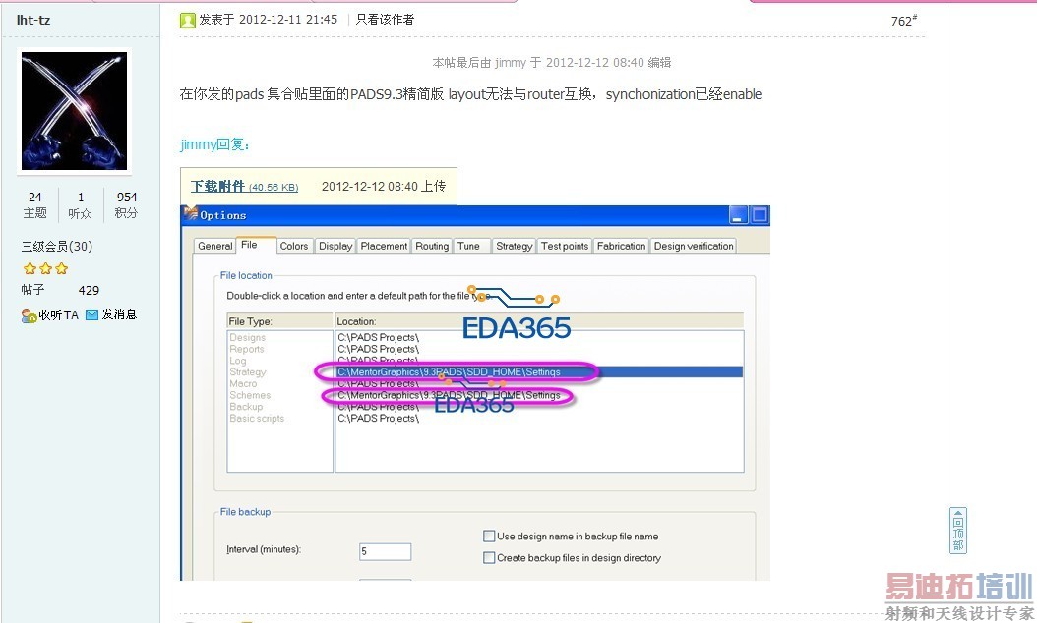
Task: Open the 762# floor number link
Action: [903, 21]
